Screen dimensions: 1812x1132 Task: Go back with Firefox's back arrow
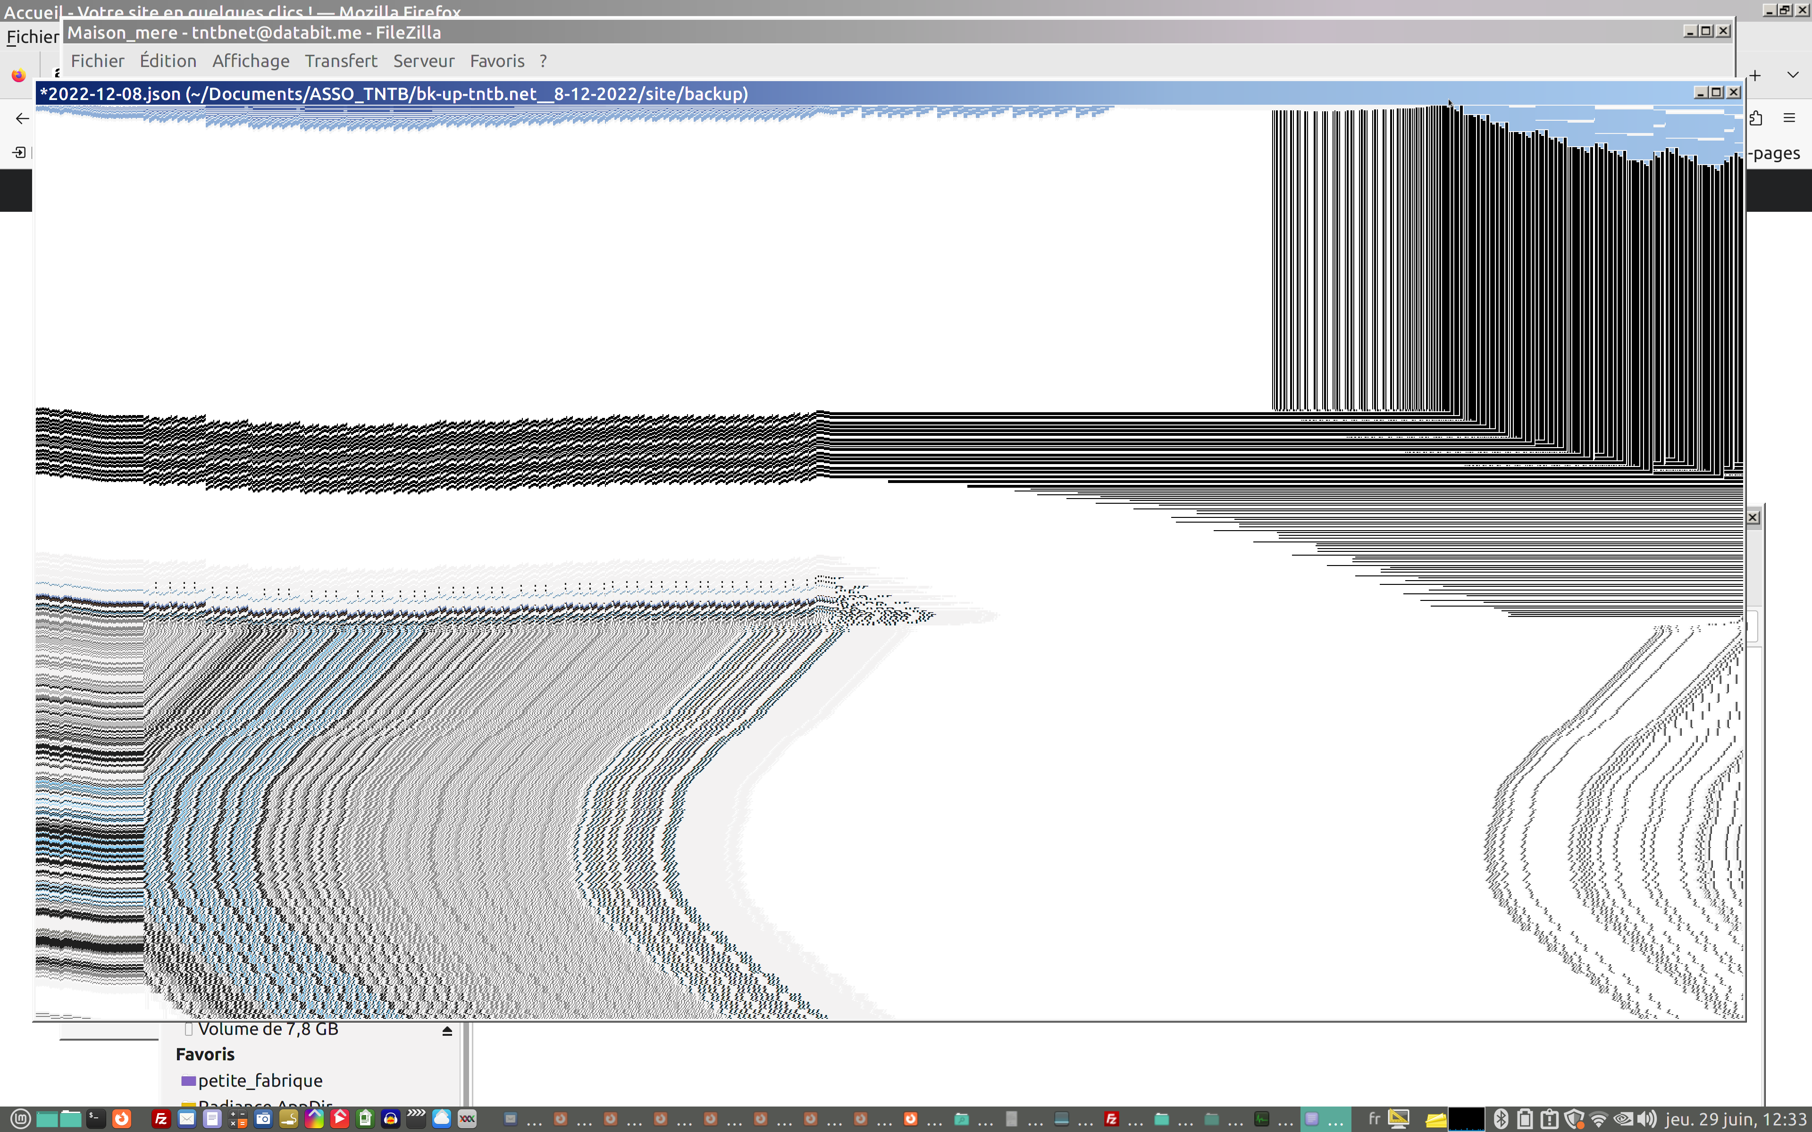click(x=22, y=118)
